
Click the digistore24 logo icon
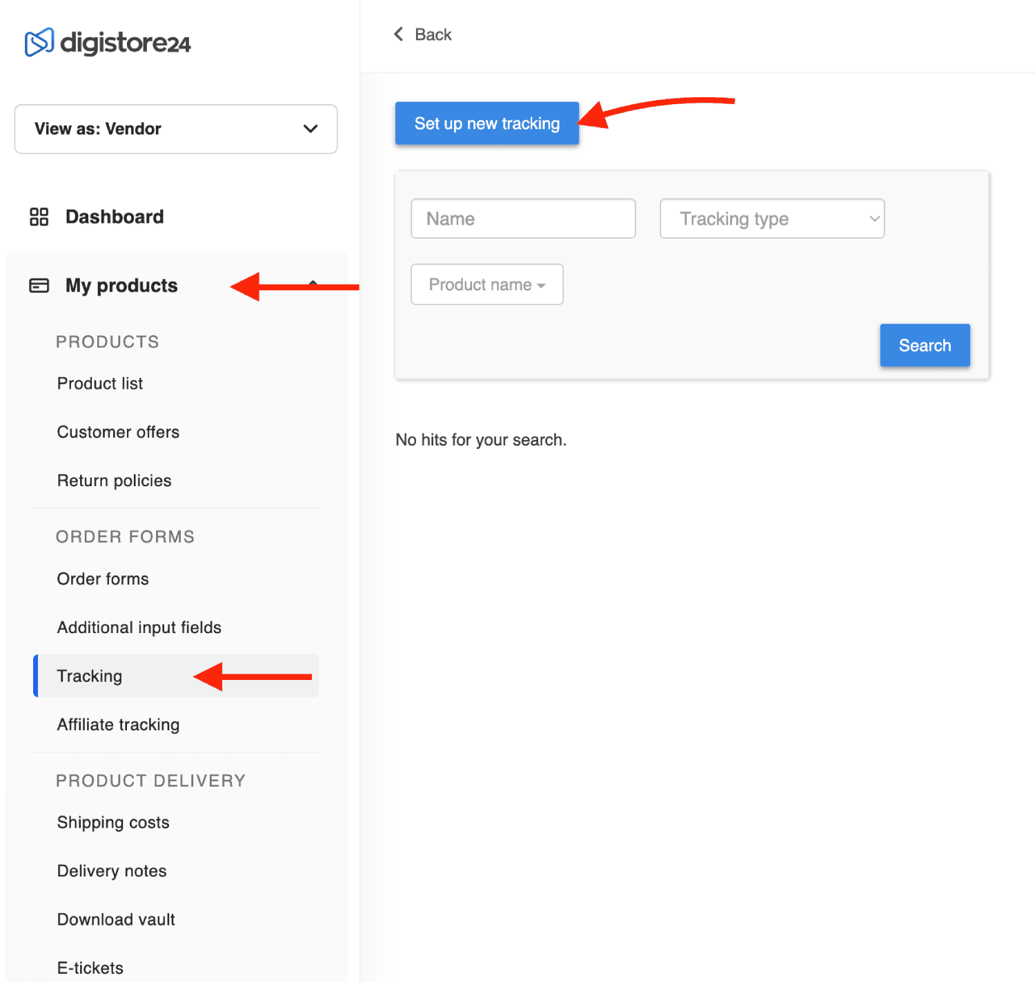pyautogui.click(x=39, y=42)
